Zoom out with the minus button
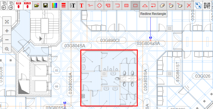Screen dimensions: 213x109 coord(7,40)
